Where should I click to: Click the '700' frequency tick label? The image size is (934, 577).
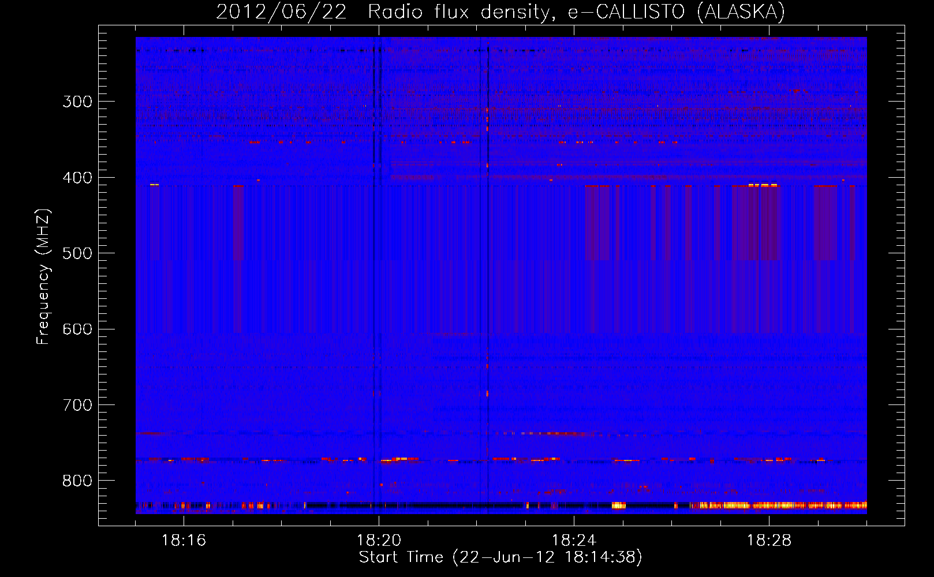coord(77,405)
